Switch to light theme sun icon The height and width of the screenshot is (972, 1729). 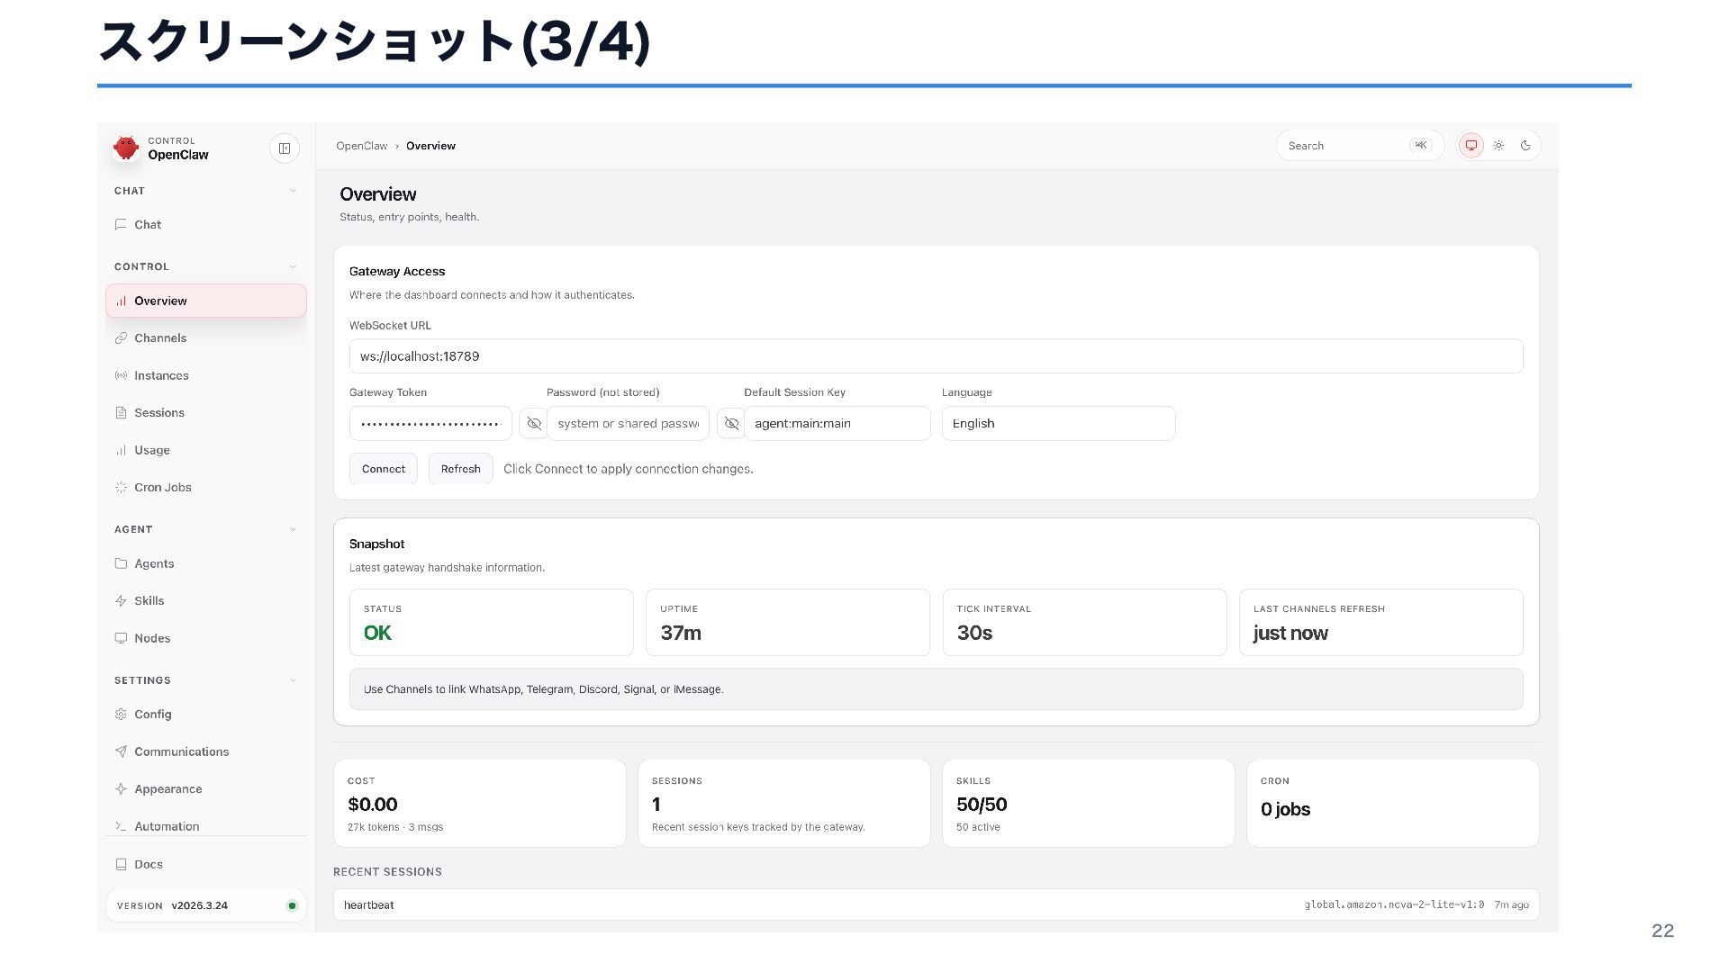tap(1498, 146)
